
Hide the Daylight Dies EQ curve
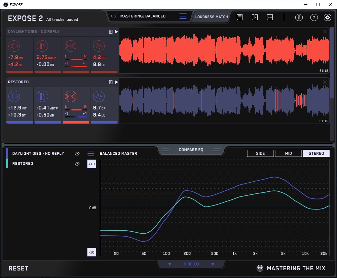click(77, 153)
